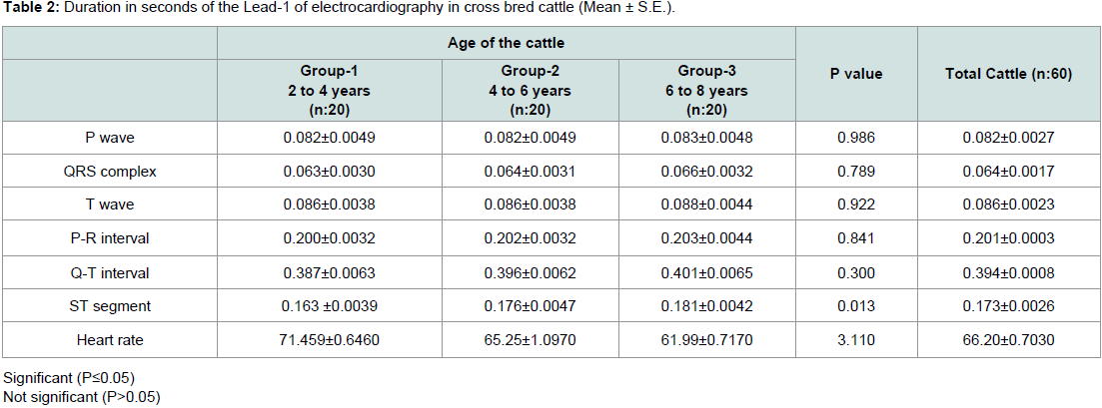Image resolution: width=1102 pixels, height=408 pixels.
Task: Click the "Age of the cattle" header
Action: (507, 43)
